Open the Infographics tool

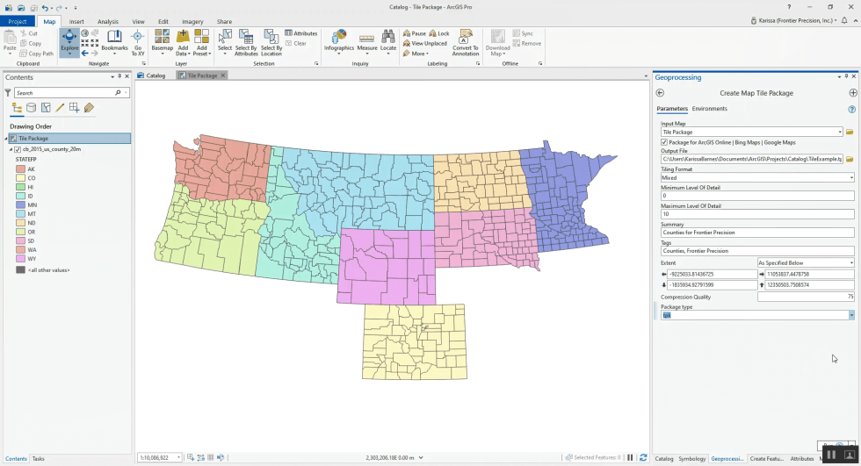tap(339, 42)
